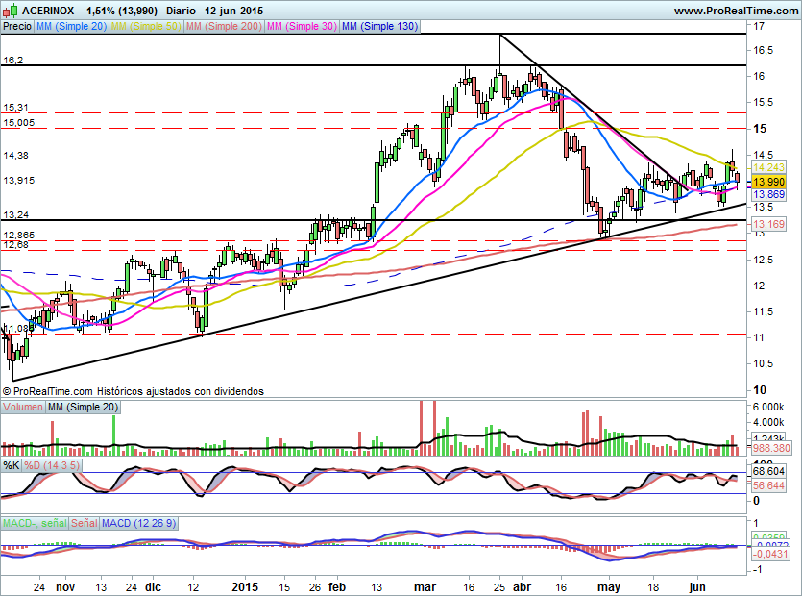Select the Señal line label
Image resolution: width=802 pixels, height=596 pixels.
(x=85, y=523)
